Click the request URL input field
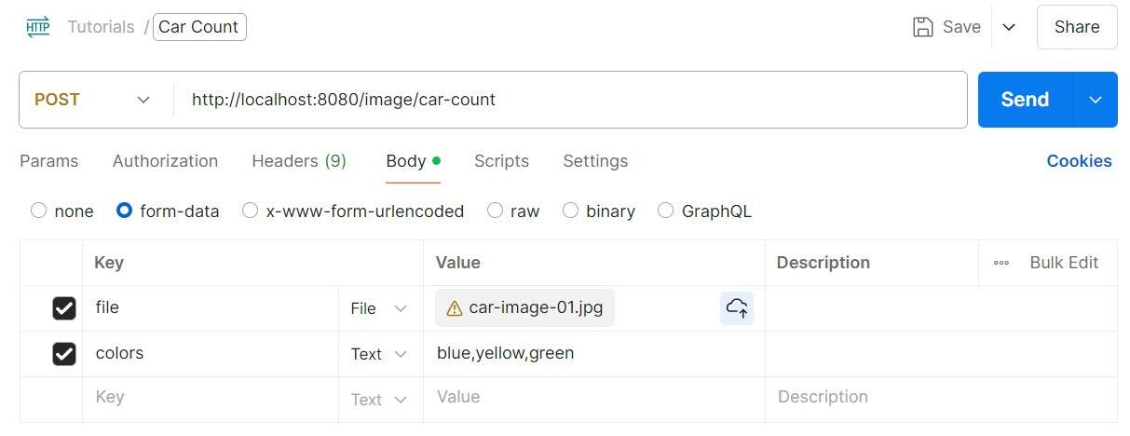This screenshot has width=1130, height=436. pyautogui.click(x=568, y=100)
